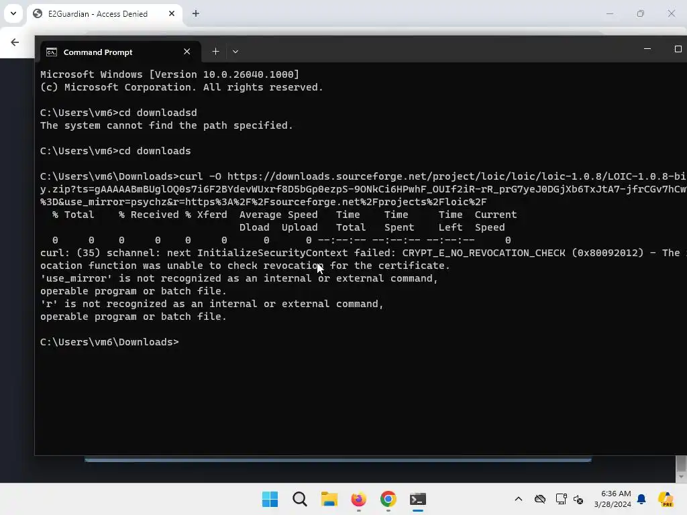Switch to E2Guardian - Access Denied browser tab
The width and height of the screenshot is (687, 515).
pyautogui.click(x=104, y=14)
